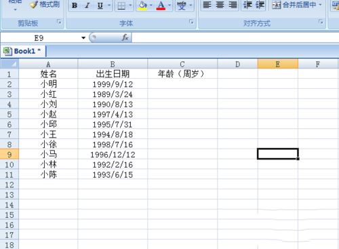Click cell containing 1995/7/31
Screen dimensions: 339x249
tap(113, 124)
